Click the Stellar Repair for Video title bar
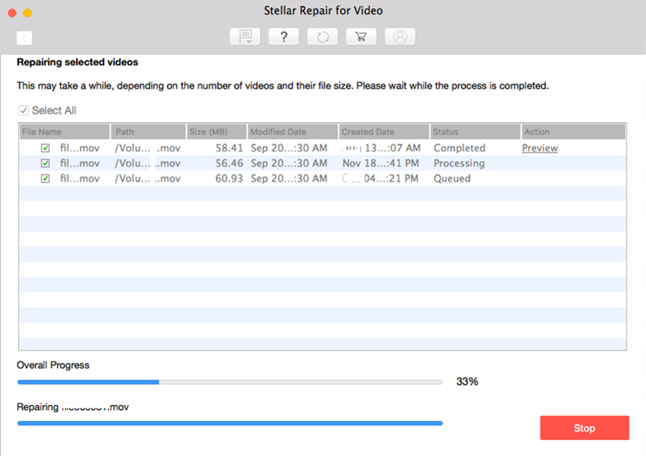The height and width of the screenshot is (456, 646). click(x=323, y=11)
